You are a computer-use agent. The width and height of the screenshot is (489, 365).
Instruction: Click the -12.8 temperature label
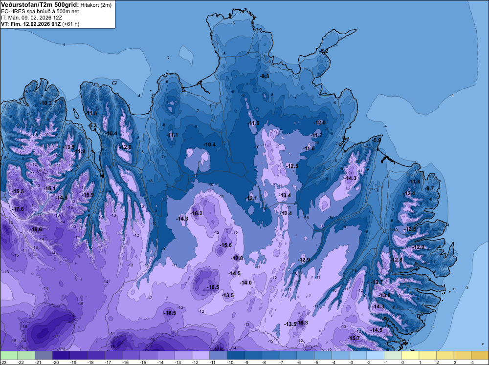pyautogui.click(x=397, y=260)
